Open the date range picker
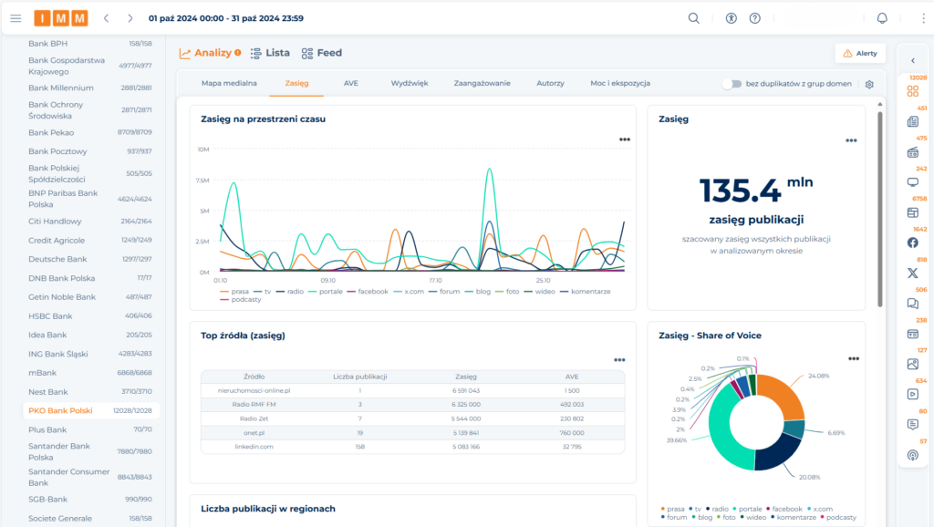 pos(226,18)
